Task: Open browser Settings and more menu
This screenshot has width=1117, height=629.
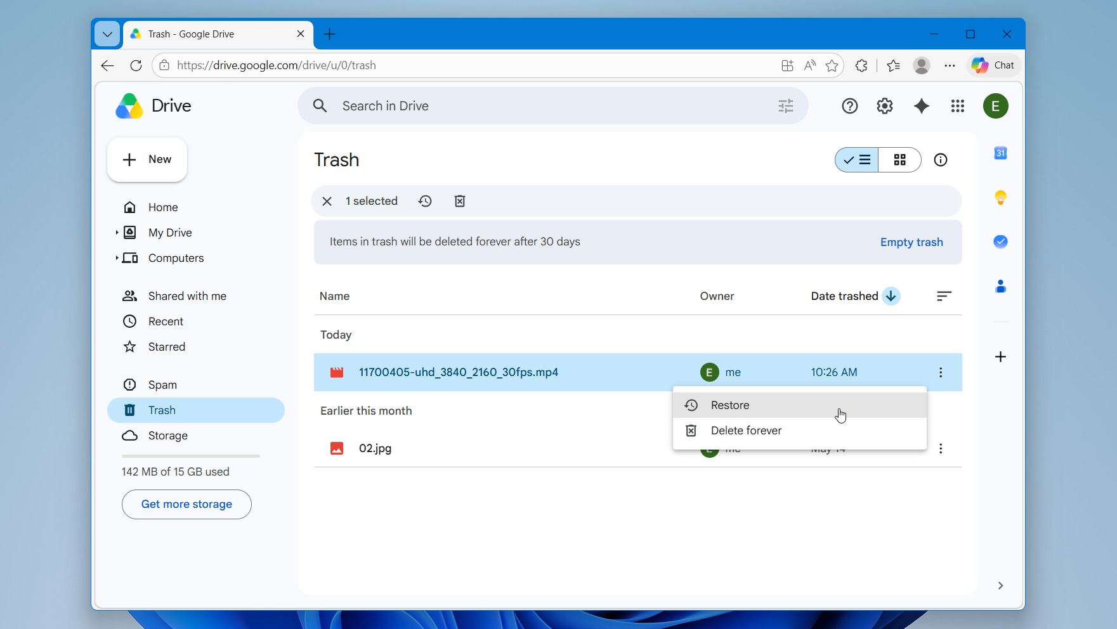Action: 950,65
